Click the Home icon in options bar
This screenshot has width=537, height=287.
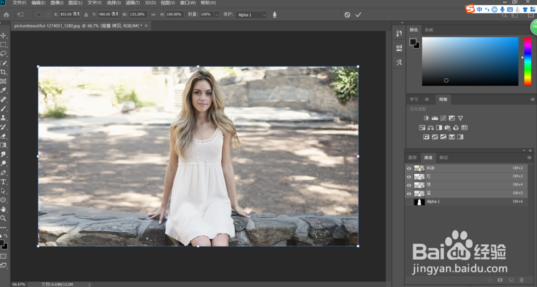[6, 14]
